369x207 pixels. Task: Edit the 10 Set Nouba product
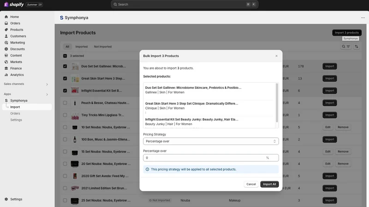(x=328, y=127)
